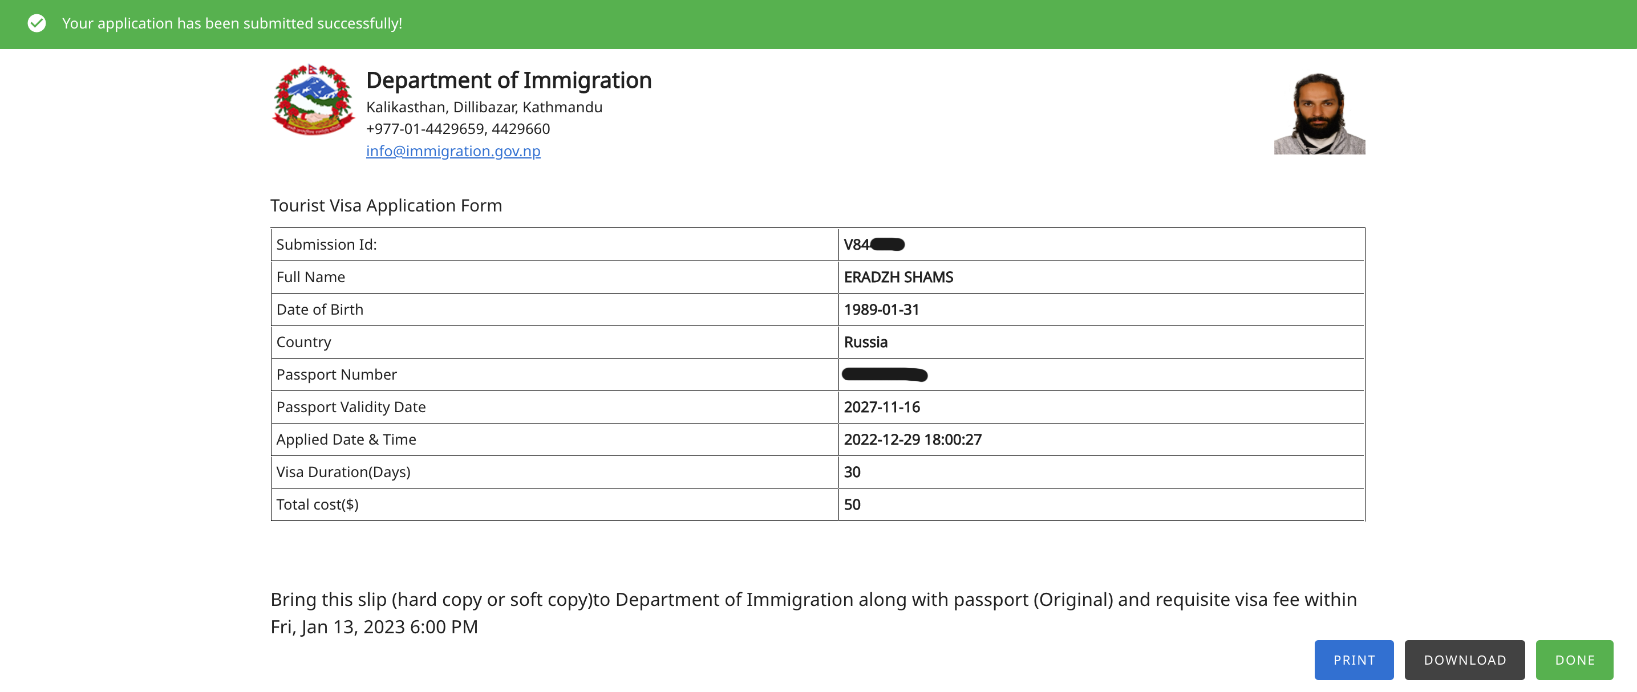Screen dimensions: 1637x692
Task: Click the green DONE button
Action: click(x=1574, y=660)
